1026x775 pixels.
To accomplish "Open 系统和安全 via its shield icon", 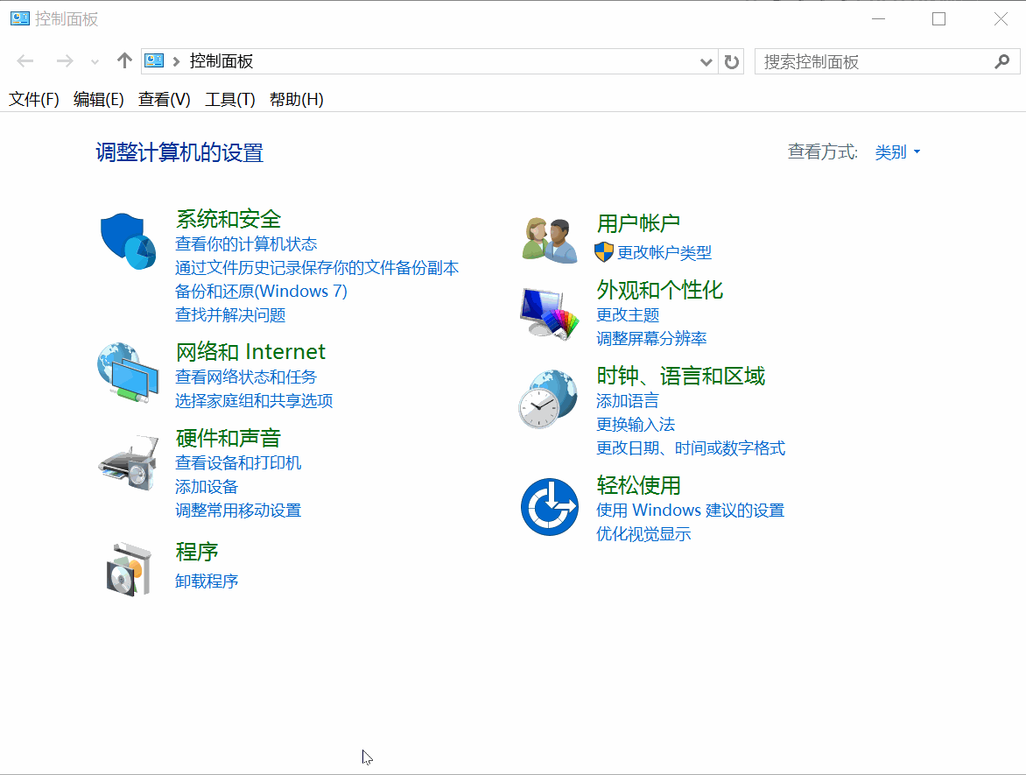I will (128, 238).
